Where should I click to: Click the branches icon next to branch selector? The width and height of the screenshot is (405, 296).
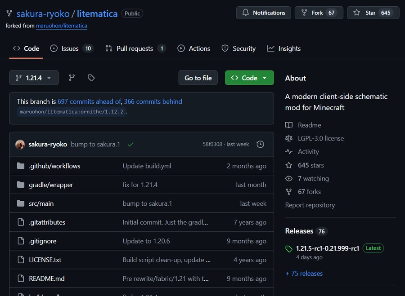pyautogui.click(x=72, y=78)
